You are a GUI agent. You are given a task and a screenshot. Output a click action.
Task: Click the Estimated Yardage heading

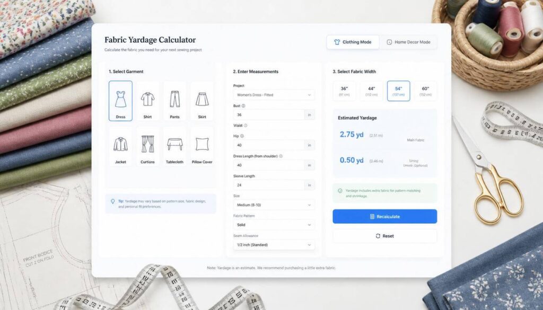tap(357, 118)
